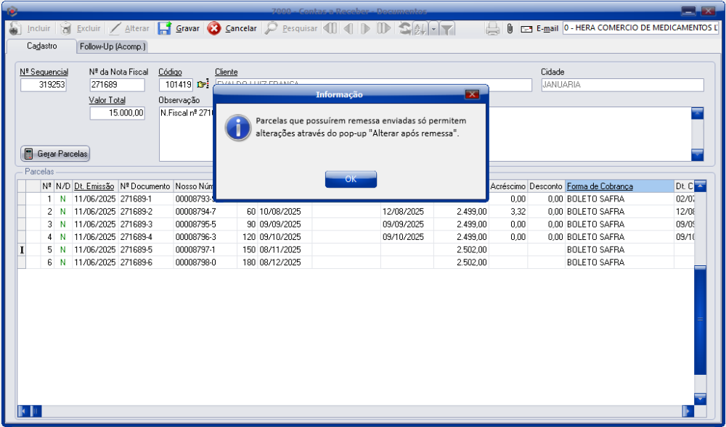726x427 pixels.
Task: Close the Informação dialog with X
Action: (472, 94)
